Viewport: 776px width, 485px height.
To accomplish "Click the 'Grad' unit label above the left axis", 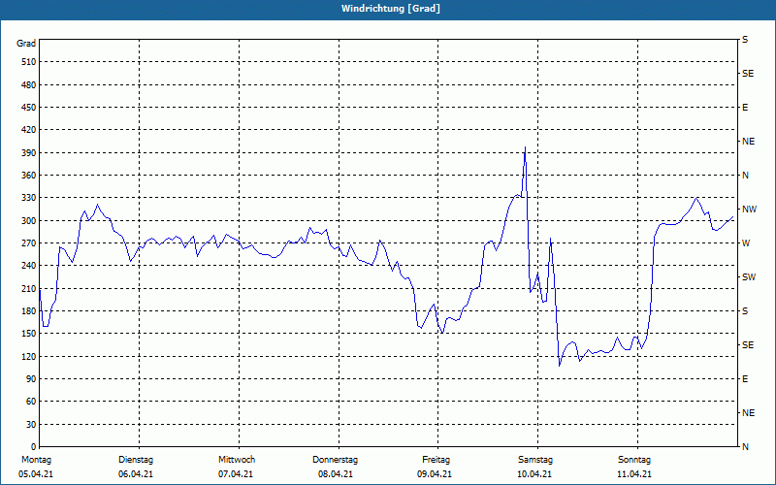I will point(26,44).
